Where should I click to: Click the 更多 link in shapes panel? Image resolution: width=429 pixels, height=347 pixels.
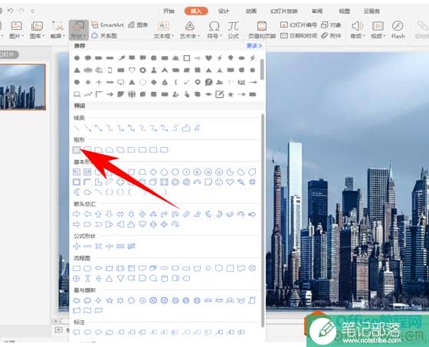click(x=254, y=46)
